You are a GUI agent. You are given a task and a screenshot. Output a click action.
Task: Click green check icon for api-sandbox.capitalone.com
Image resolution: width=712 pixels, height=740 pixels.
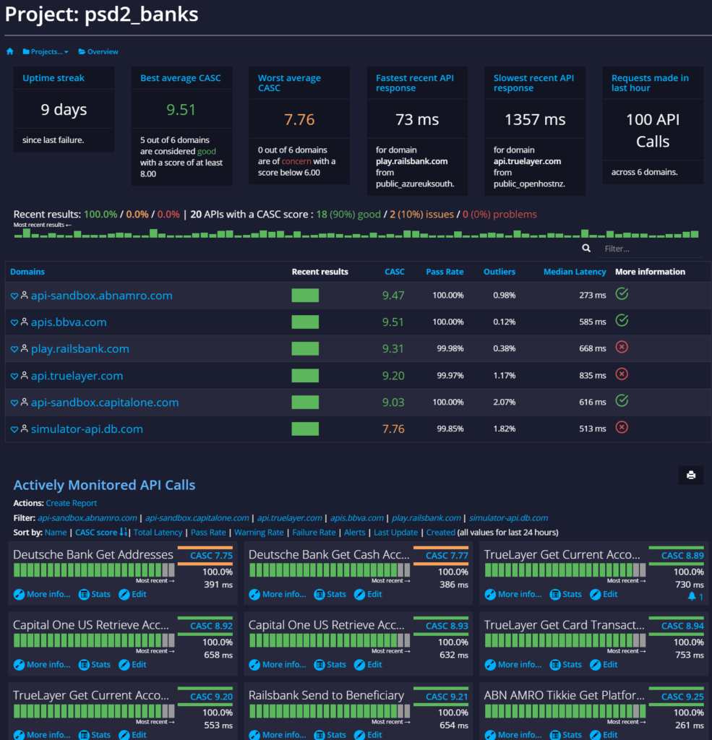[622, 400]
